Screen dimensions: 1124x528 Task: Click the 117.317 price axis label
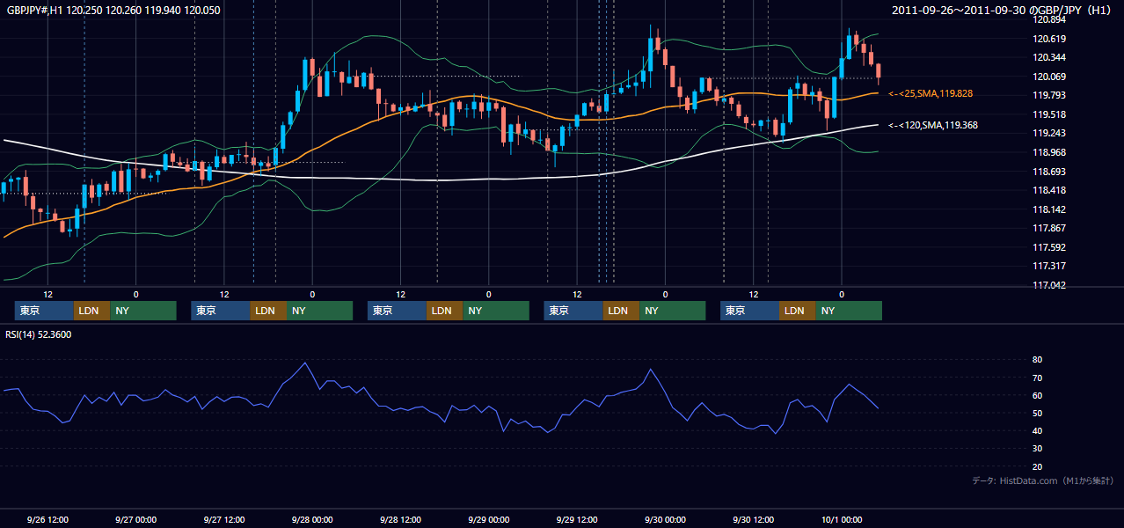point(1048,266)
